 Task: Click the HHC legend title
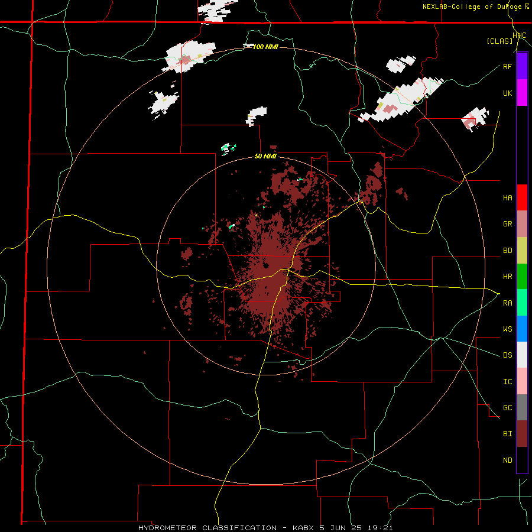(x=520, y=35)
